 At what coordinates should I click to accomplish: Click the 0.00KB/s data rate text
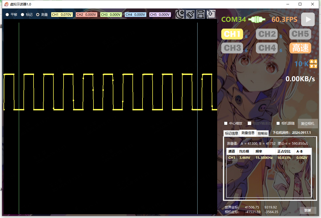(300, 79)
